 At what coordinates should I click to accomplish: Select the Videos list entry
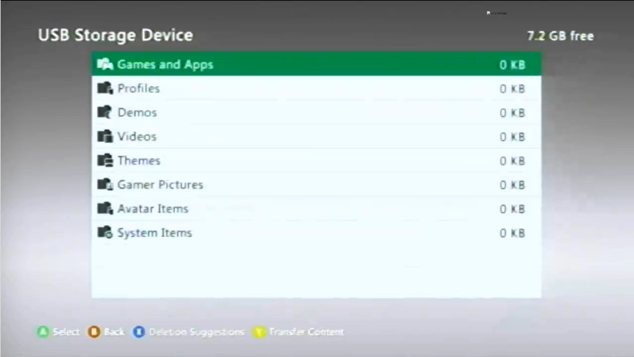316,136
